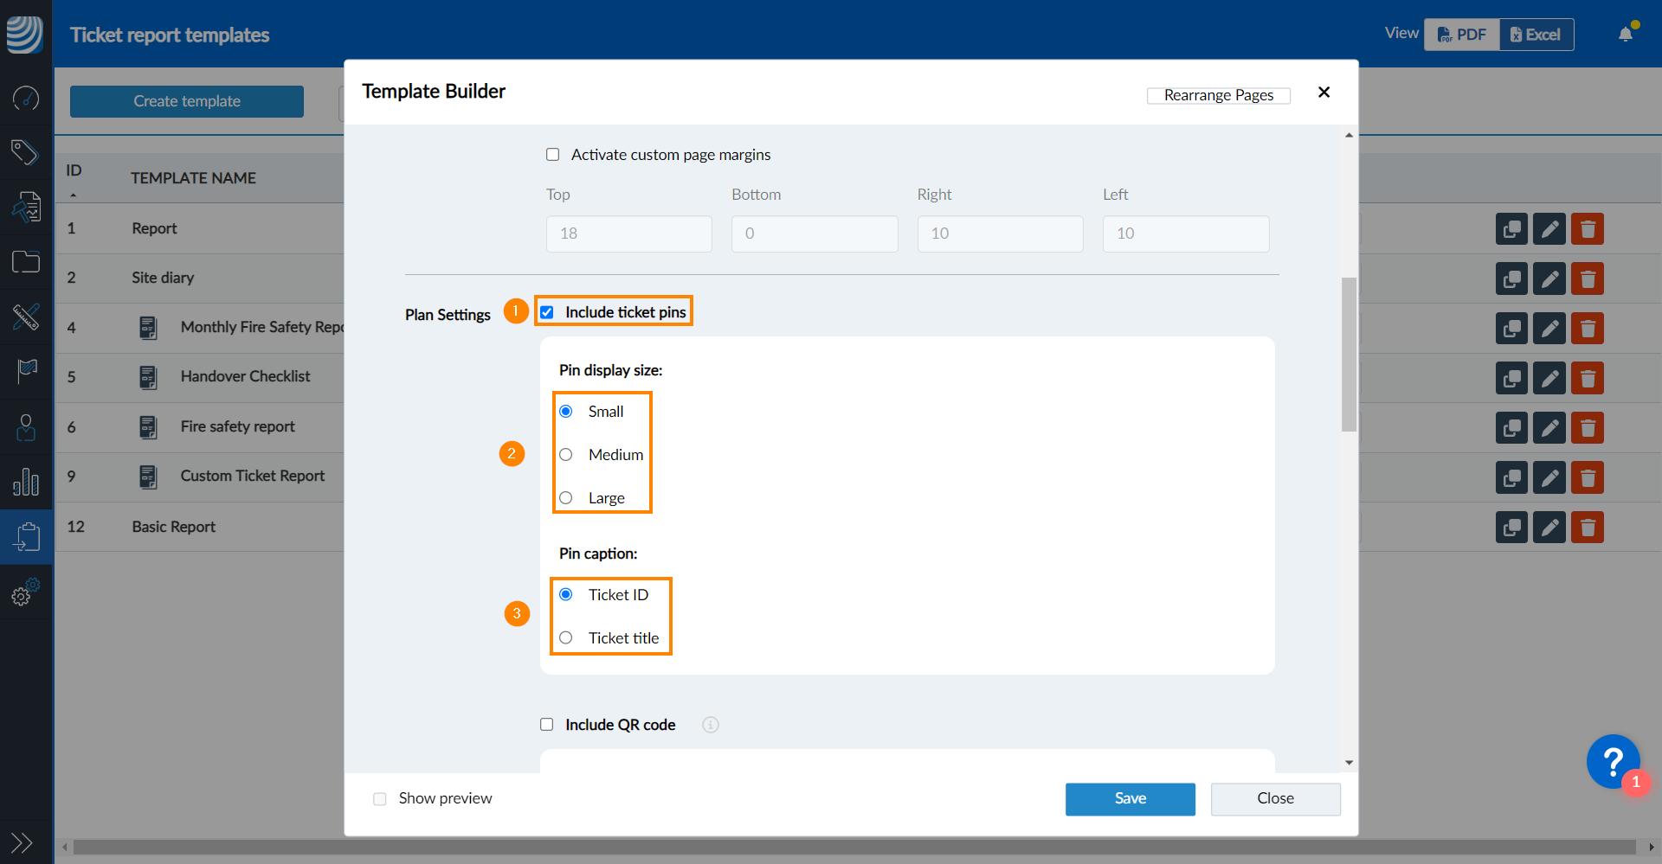The height and width of the screenshot is (864, 1662).
Task: Choose Ticket title as pin caption
Action: click(566, 638)
